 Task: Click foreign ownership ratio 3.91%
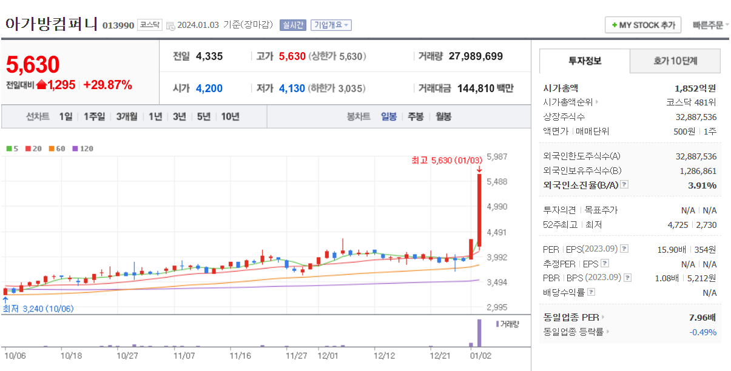702,185
